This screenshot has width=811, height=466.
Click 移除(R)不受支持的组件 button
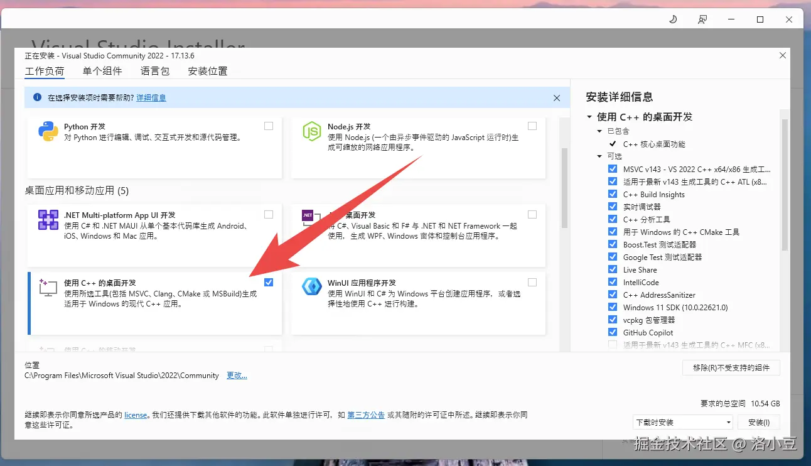click(x=731, y=367)
